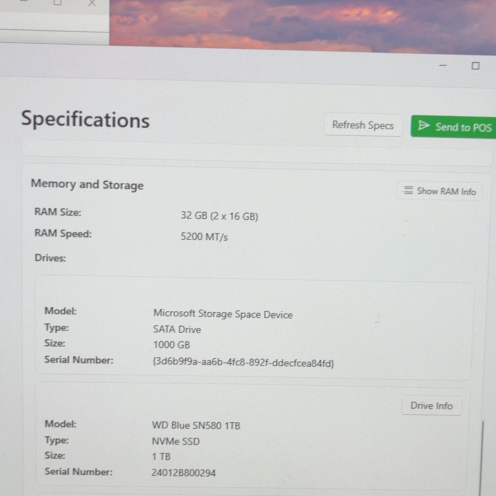Image resolution: width=496 pixels, height=496 pixels.
Task: Select the SATA Drive type value
Action: 177,329
